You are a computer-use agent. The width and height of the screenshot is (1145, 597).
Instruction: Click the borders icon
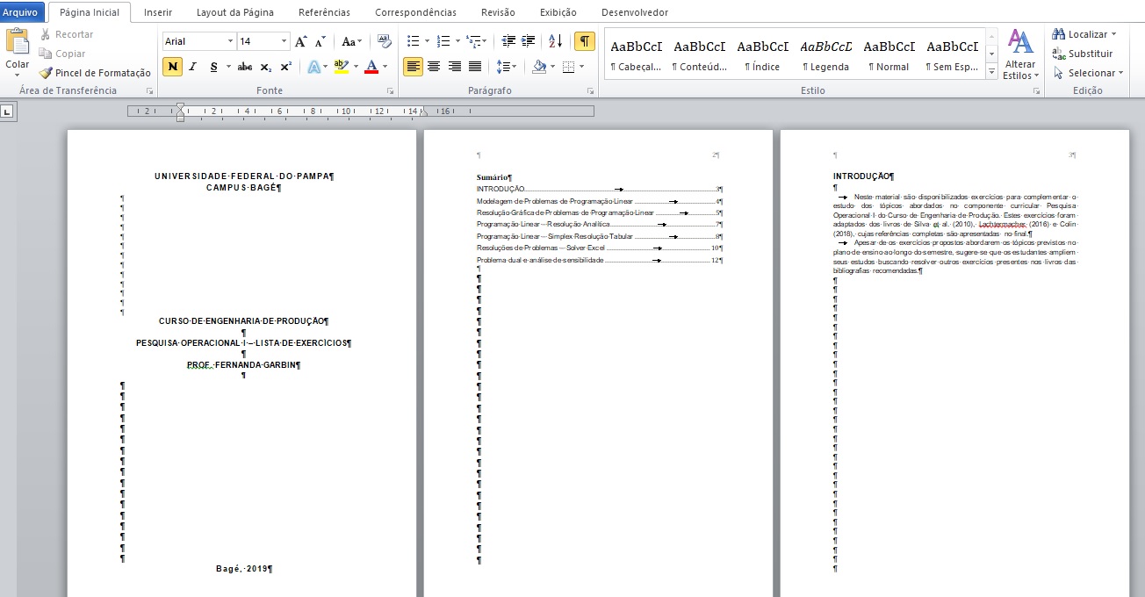click(569, 67)
